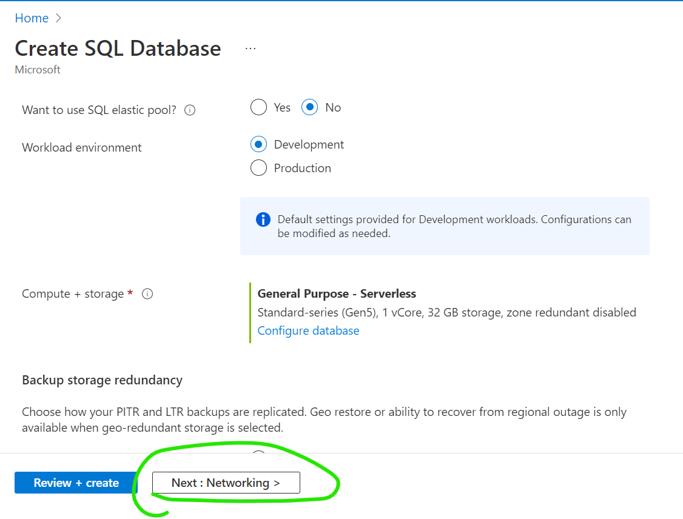Click the General Purpose - Serverless summary text
Image resolution: width=683 pixels, height=519 pixels.
coord(337,293)
